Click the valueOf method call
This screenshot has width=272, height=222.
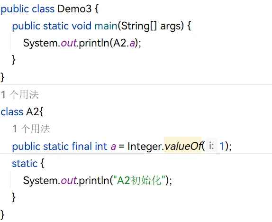pos(183,146)
